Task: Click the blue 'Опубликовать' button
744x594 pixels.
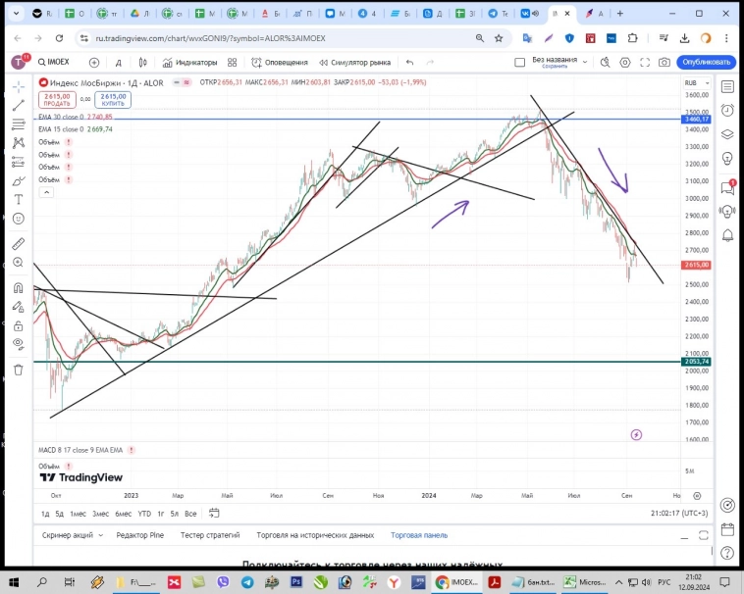Action: (x=704, y=62)
